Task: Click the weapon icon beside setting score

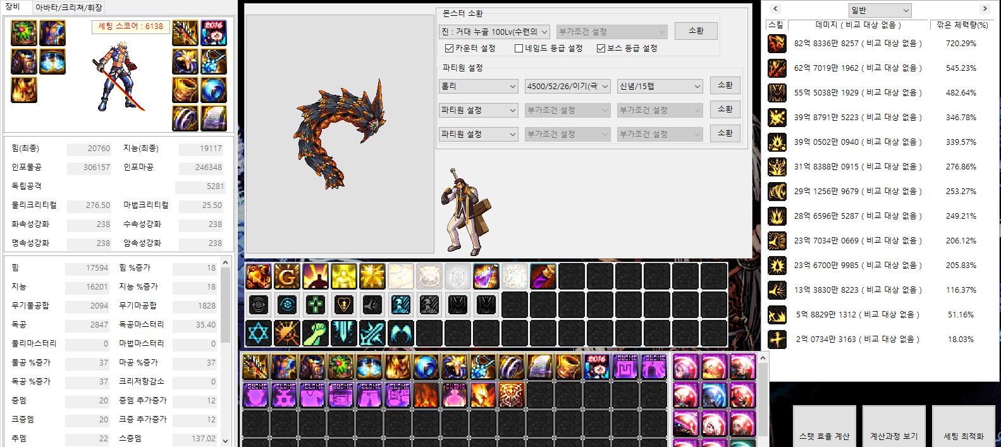Action: click(x=185, y=33)
